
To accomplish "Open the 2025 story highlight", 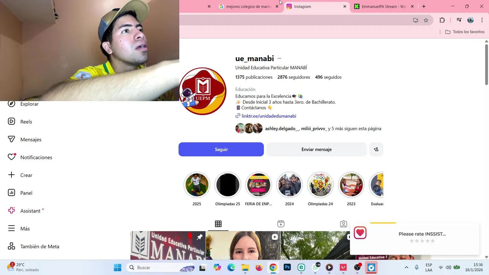I will pyautogui.click(x=197, y=185).
